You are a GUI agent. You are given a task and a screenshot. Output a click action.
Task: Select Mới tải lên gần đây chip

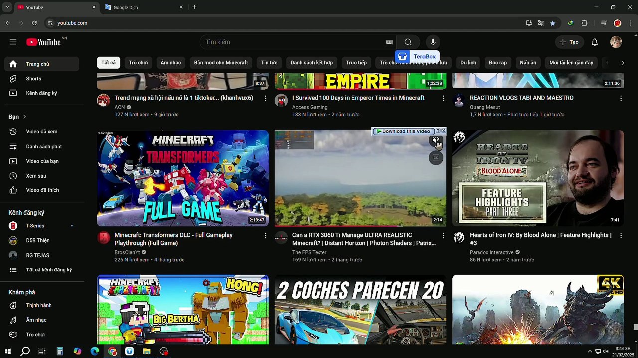[571, 63]
